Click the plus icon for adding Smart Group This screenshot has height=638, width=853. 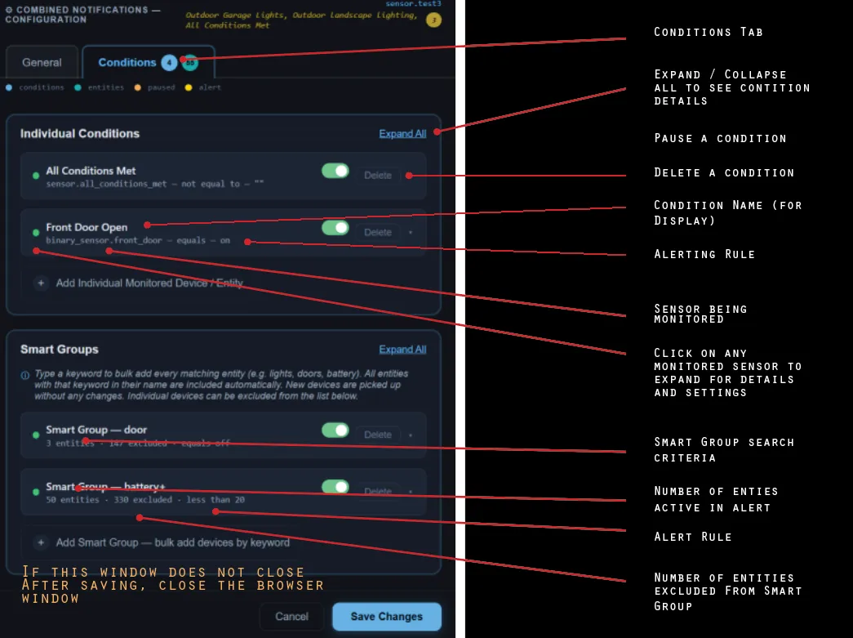pos(41,542)
